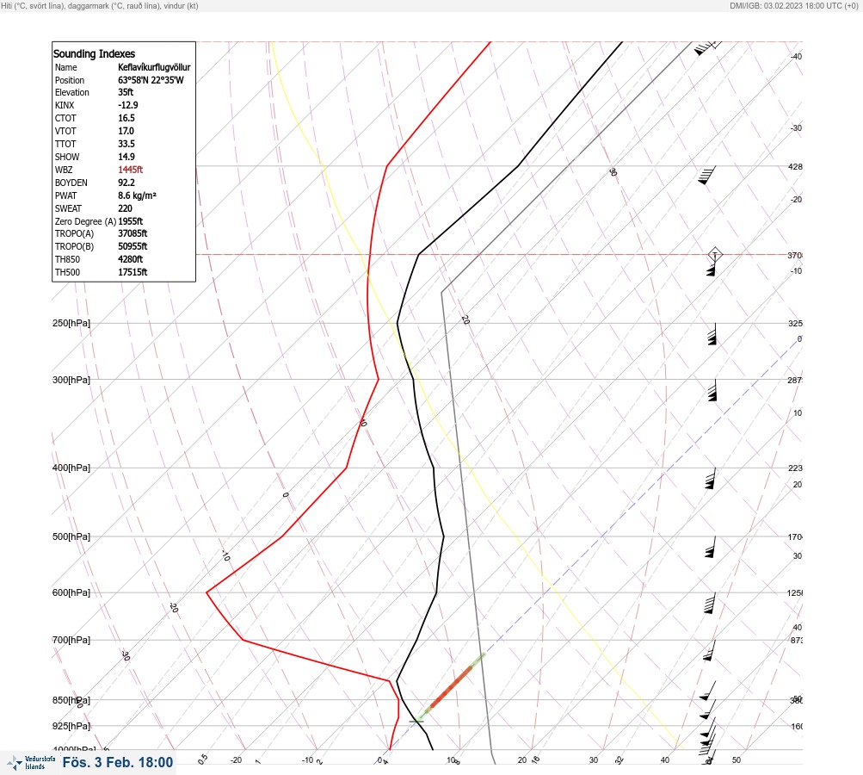Screen dimensions: 863x775
Task: Click the 850[hPa] pressure label
Action: click(x=71, y=700)
